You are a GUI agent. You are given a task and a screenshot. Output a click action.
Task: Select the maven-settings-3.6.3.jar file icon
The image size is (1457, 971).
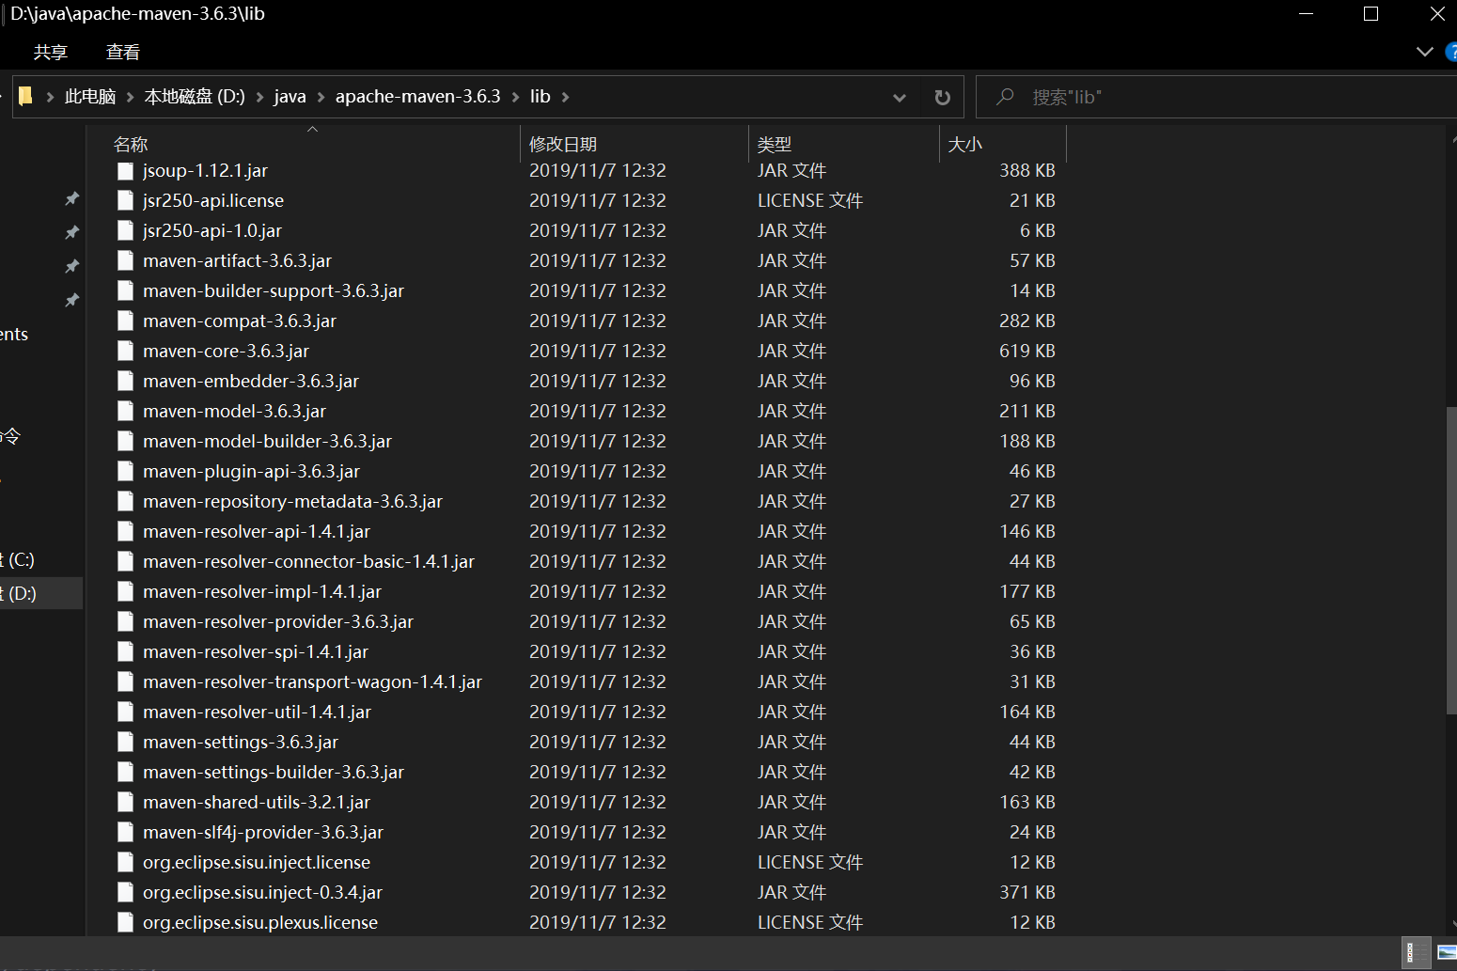125,743
